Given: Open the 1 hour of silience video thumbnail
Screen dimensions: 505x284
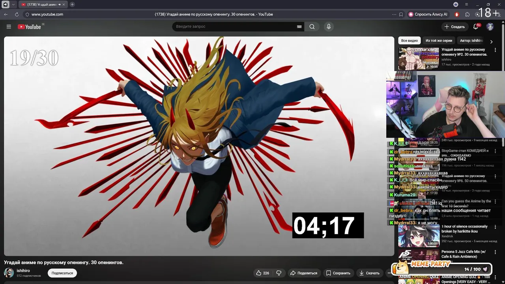Looking at the screenshot, I should pos(419,235).
